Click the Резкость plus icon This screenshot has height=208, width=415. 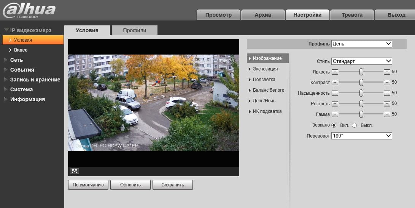(x=387, y=103)
